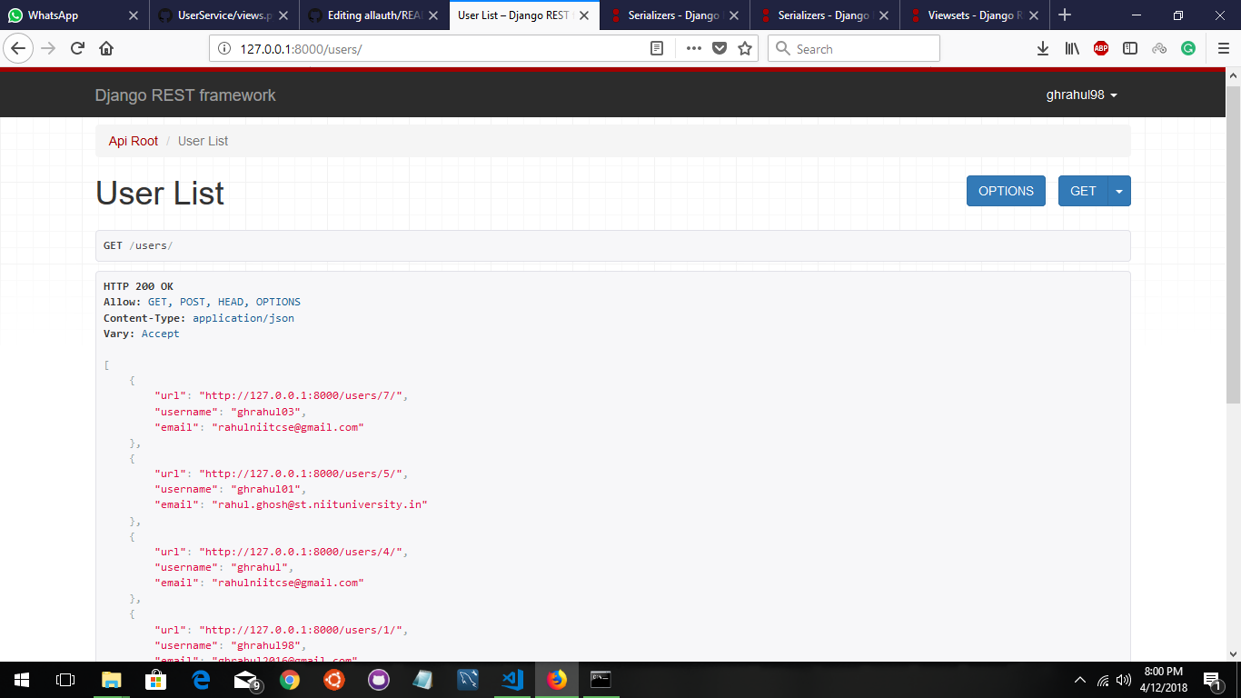Screen dimensions: 1241x698
Task: Save the page to Pocket
Action: click(720, 48)
